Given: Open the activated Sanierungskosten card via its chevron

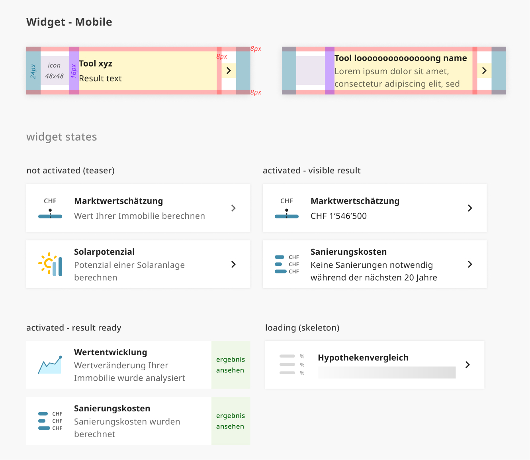Looking at the screenshot, I should [x=470, y=264].
